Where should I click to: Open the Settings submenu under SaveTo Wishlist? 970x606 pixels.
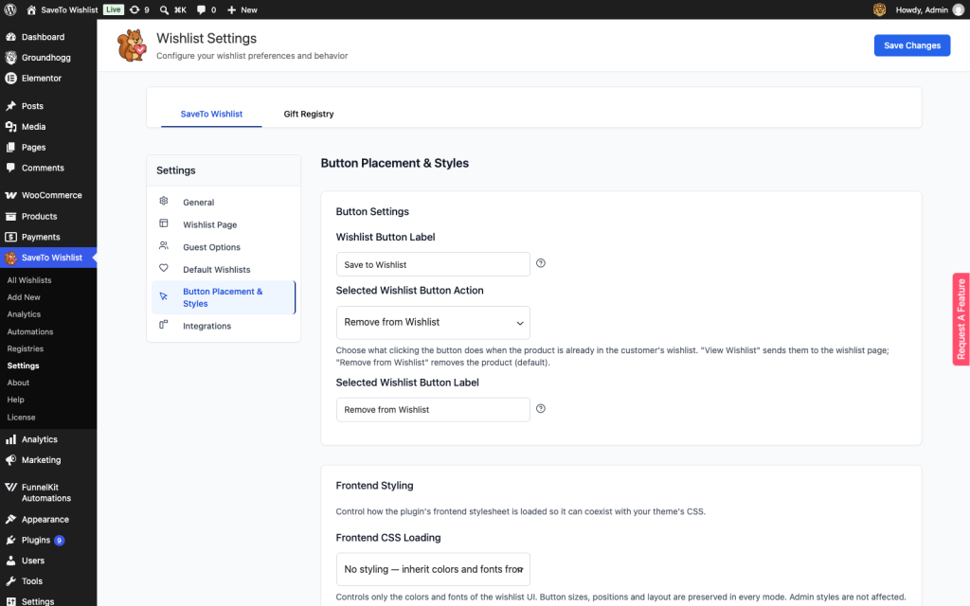click(x=23, y=365)
